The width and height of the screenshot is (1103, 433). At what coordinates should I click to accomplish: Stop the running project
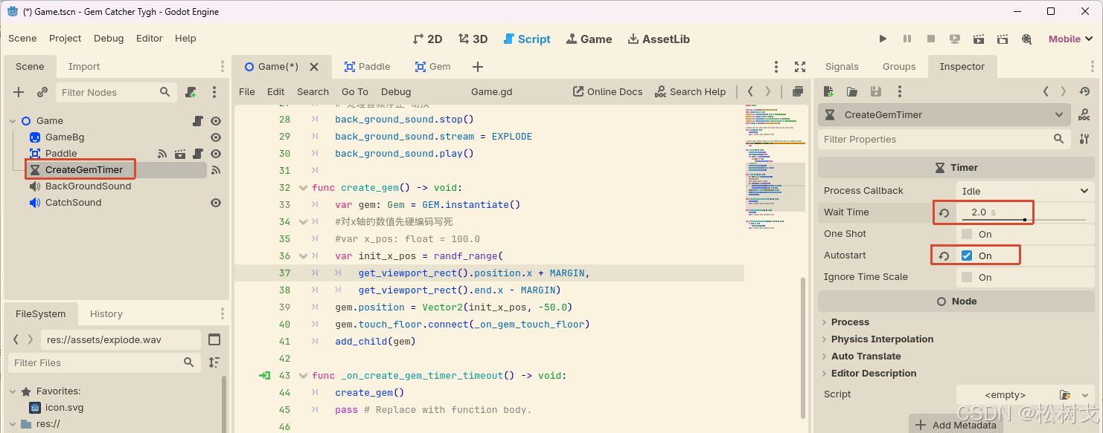(931, 39)
